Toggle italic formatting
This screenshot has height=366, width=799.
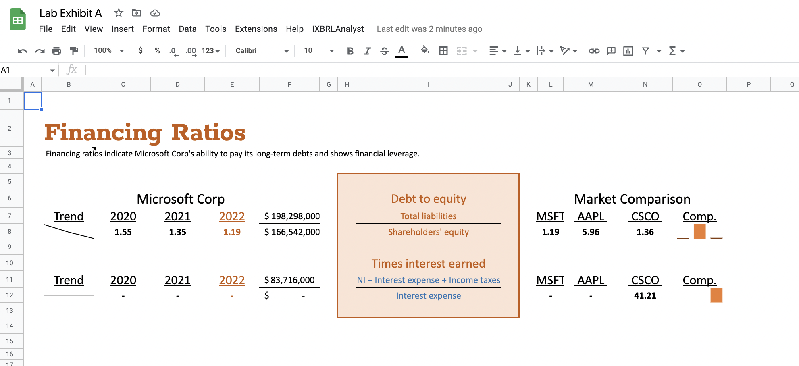(367, 51)
